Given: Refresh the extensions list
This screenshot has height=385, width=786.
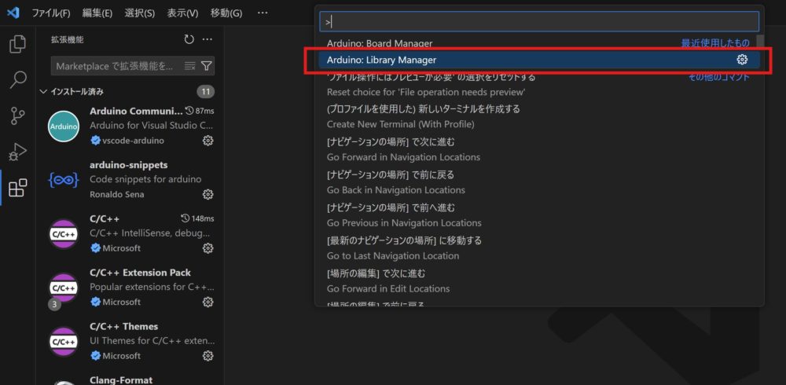Looking at the screenshot, I should [x=189, y=39].
